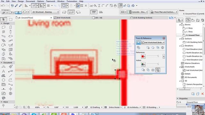The image size is (205, 115).
Task: Toggle the Suspend Groups button
Action: [x=120, y=6]
